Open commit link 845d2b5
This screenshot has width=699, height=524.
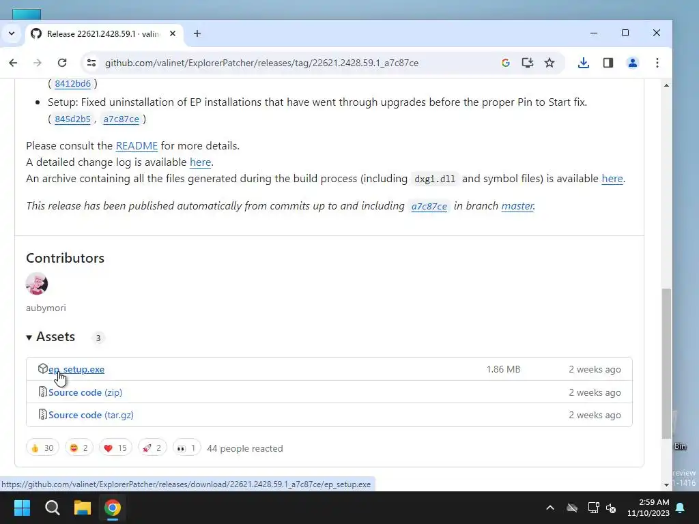[x=72, y=119]
